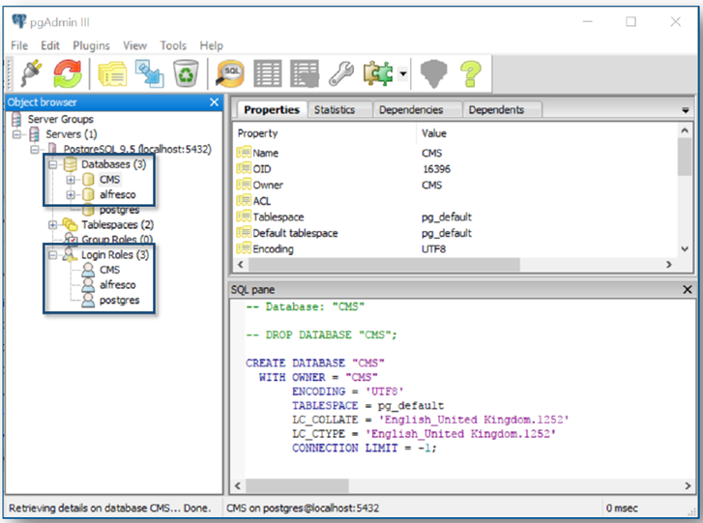703x523 pixels.
Task: Refresh the selected object with toolbar icon
Action: [66, 74]
